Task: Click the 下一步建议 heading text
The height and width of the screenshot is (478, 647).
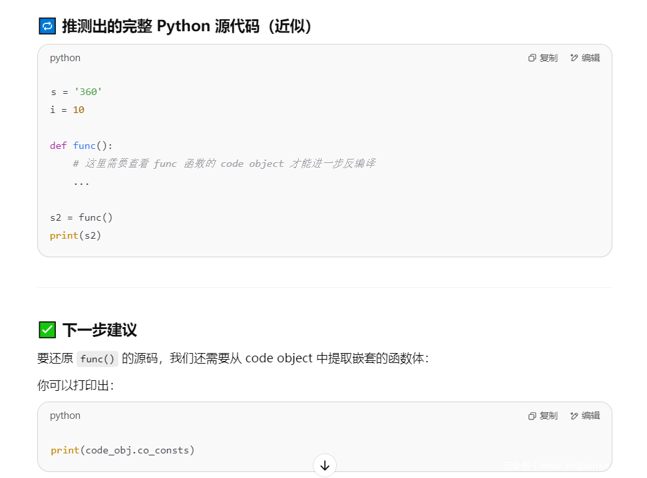Action: (x=99, y=330)
